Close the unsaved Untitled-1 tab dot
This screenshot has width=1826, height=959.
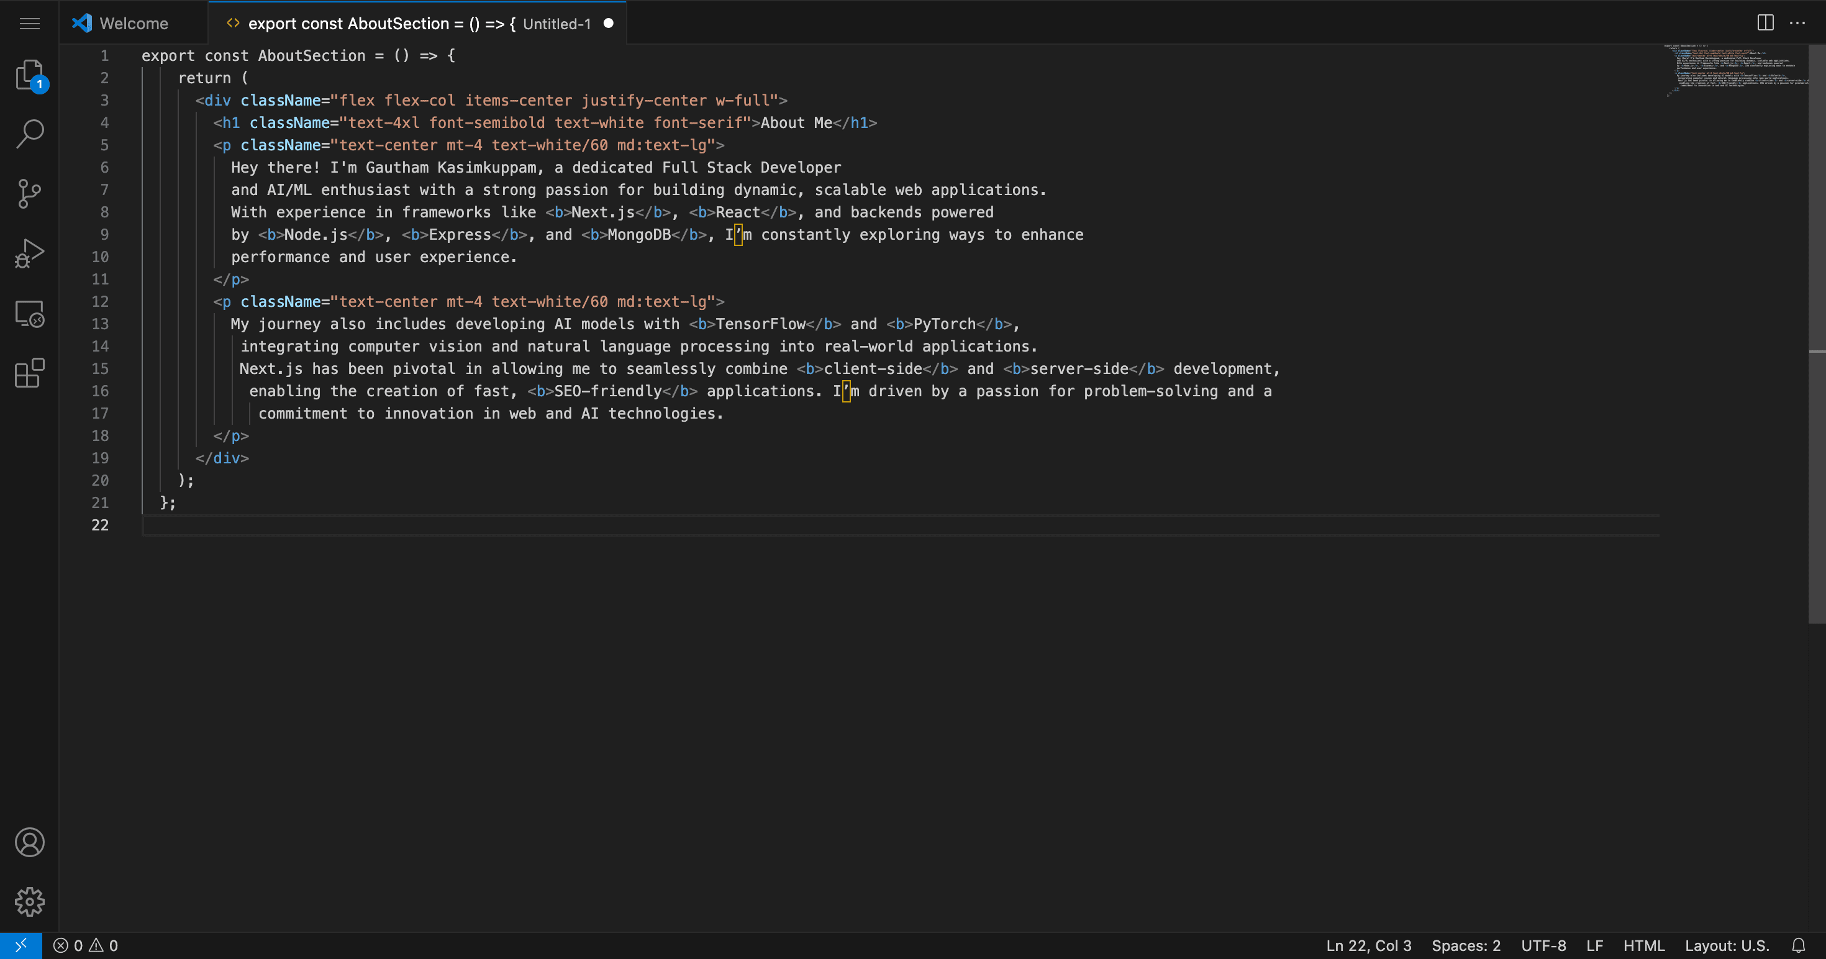coord(608,24)
